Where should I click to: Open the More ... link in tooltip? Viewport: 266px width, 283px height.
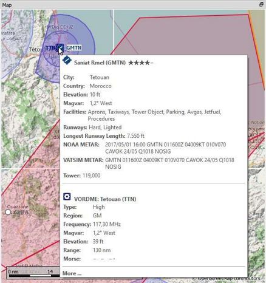pyautogui.click(x=72, y=273)
